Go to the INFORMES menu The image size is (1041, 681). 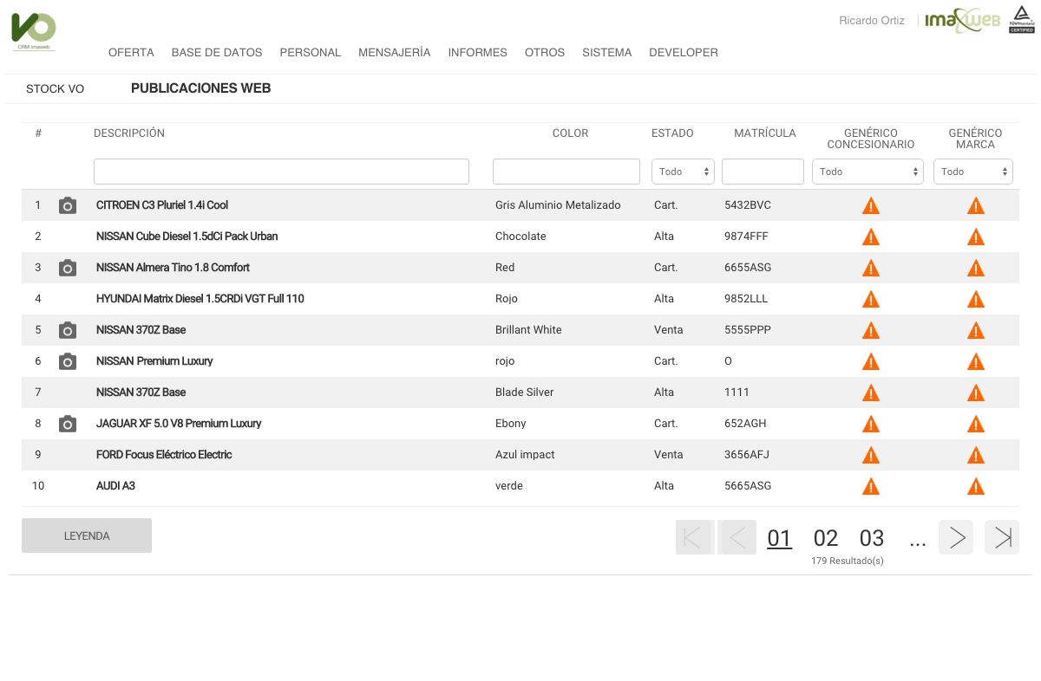coord(478,53)
